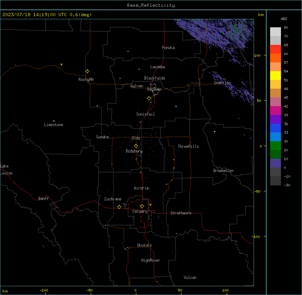Image resolution: width=302 pixels, height=295 pixels.
Task: Pick the magenta 42-39 dBZ legend swatch
Action: 275,110
